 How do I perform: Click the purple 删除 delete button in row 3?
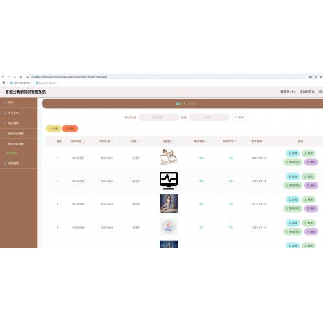coord(311,209)
